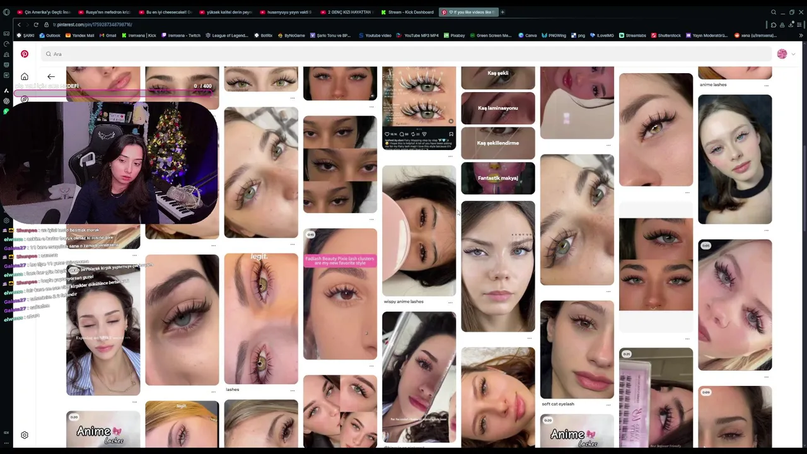
Task: Open the iremxena | Kick bookmark
Action: tap(139, 35)
